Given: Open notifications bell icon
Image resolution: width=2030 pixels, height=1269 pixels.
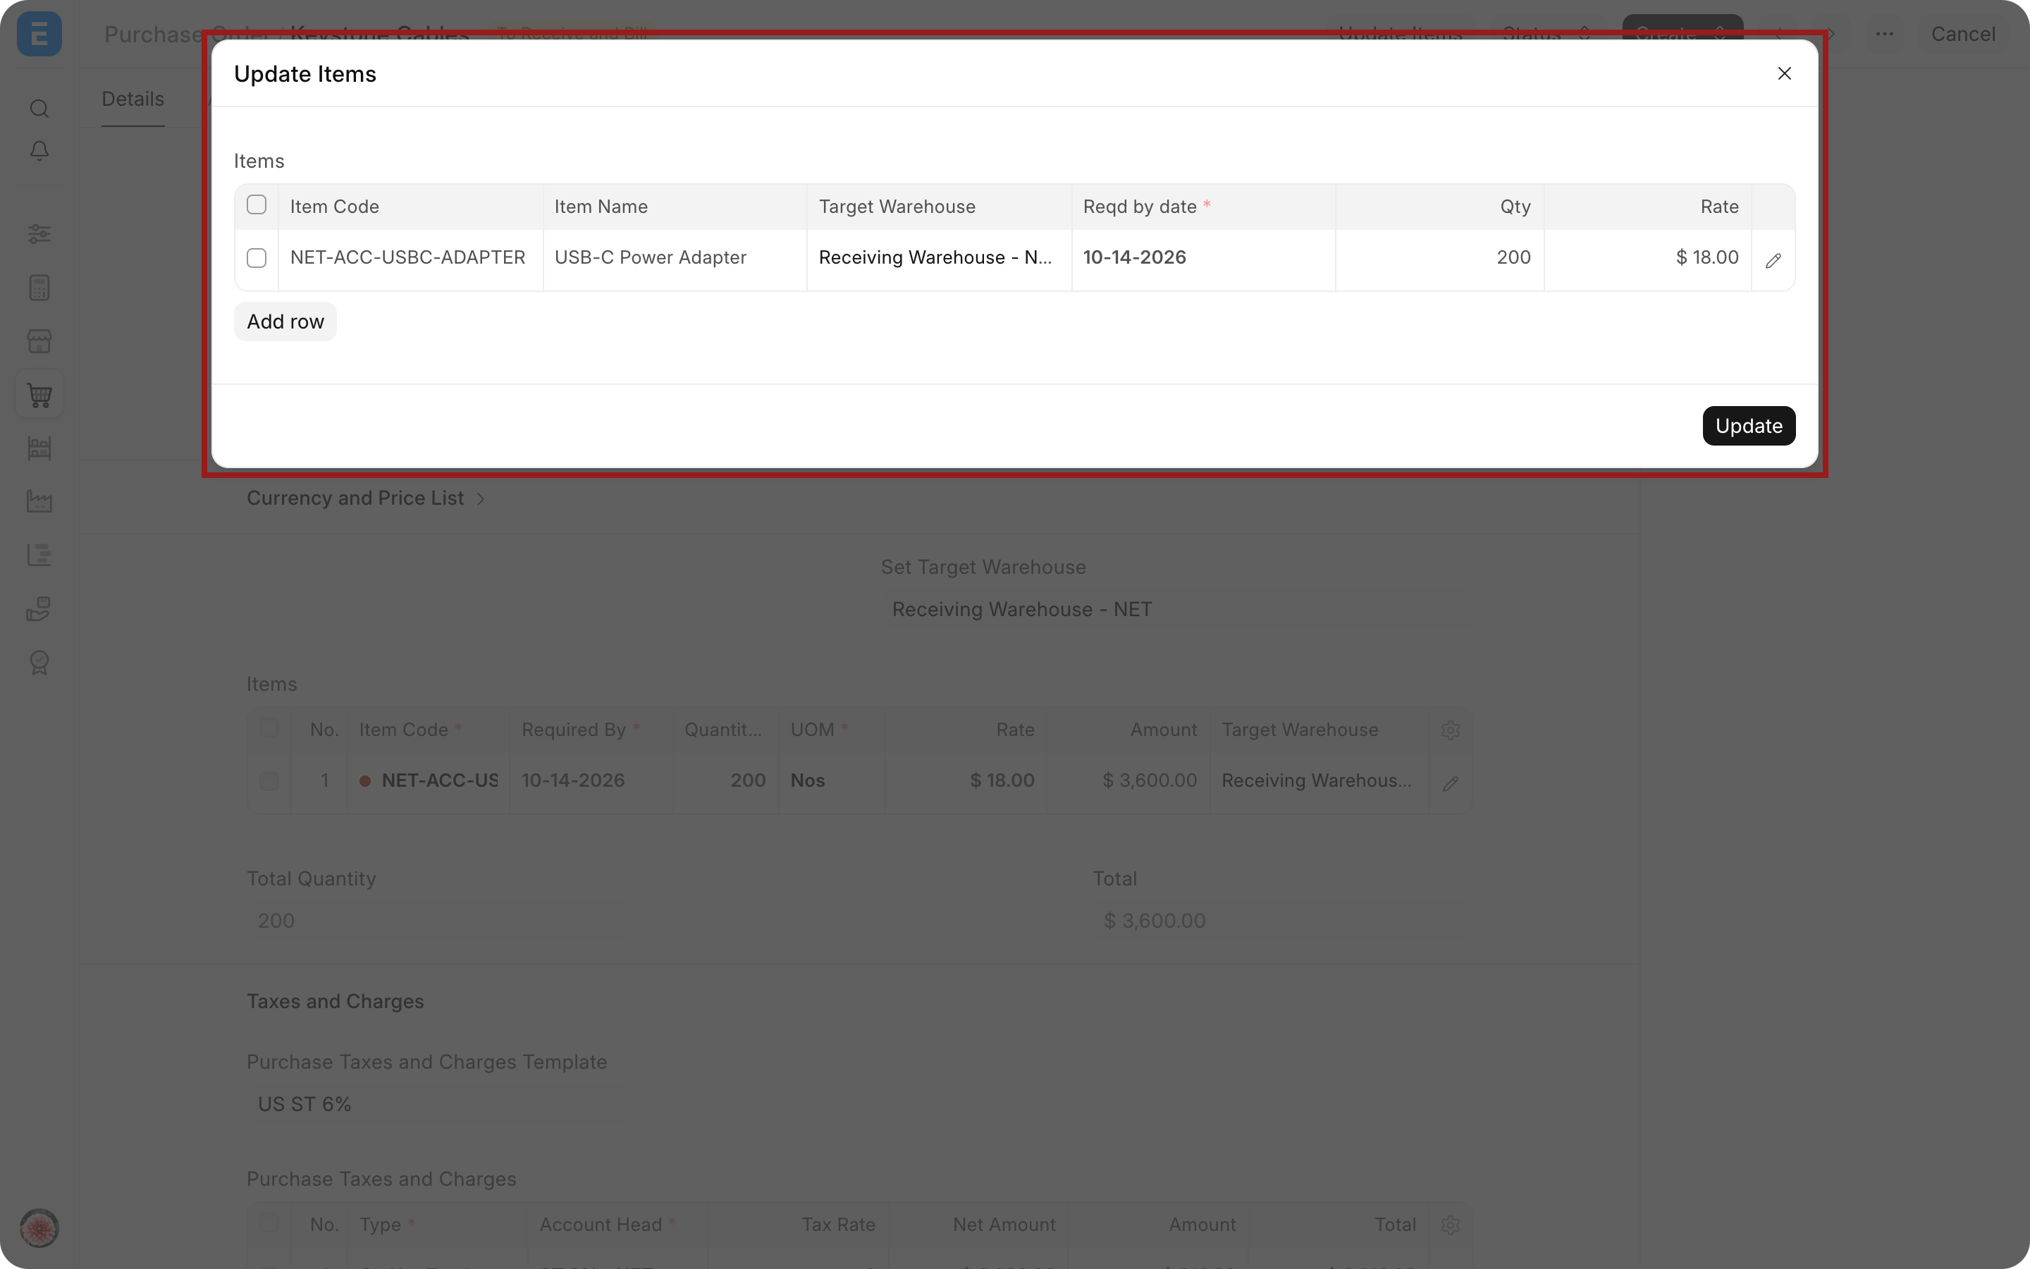Looking at the screenshot, I should 39,151.
